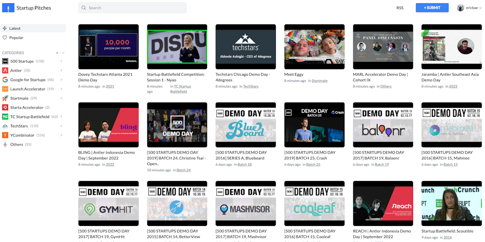Expand the TC Startup Battlefield chevron
This screenshot has width=485, height=242.
pyautogui.click(x=61, y=117)
